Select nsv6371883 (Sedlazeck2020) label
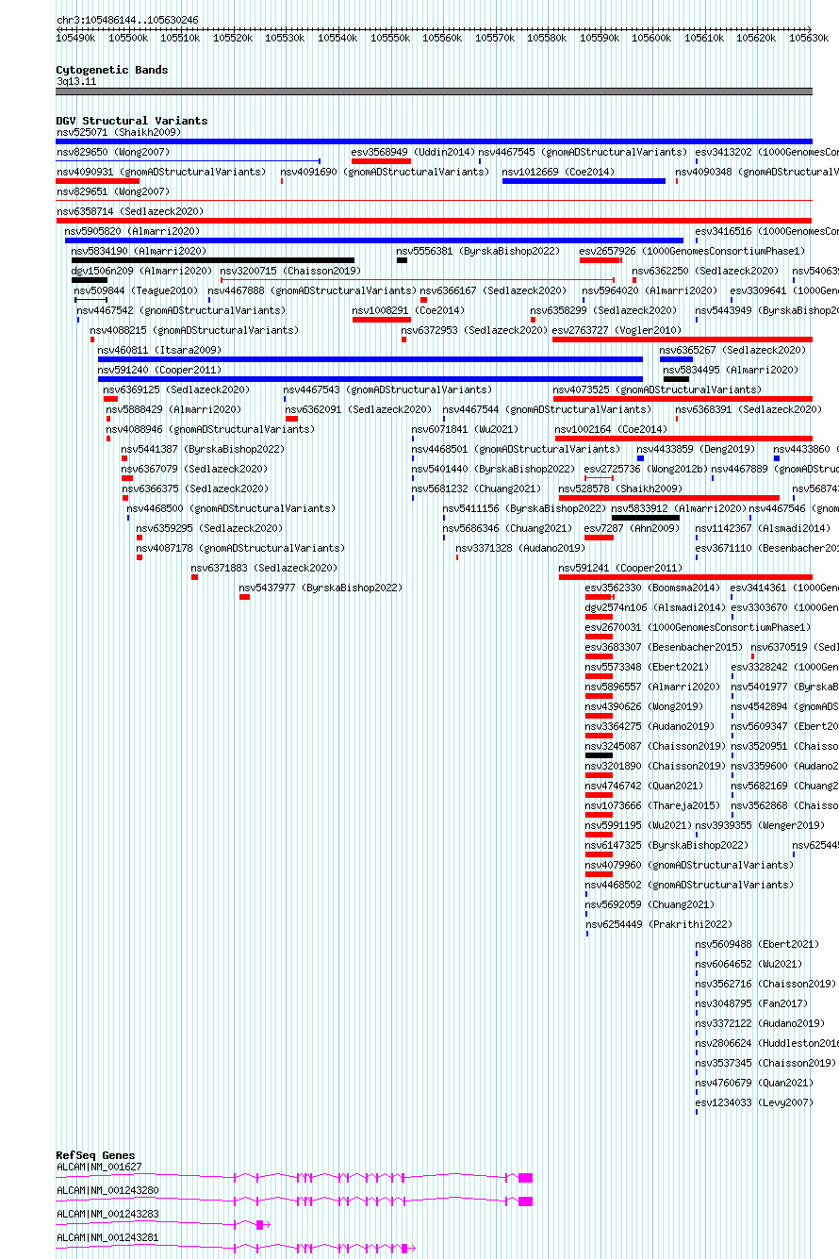 click(x=264, y=568)
